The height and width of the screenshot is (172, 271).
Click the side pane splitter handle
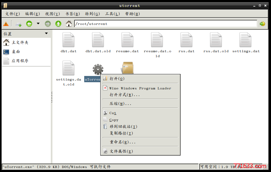(x=52, y=97)
